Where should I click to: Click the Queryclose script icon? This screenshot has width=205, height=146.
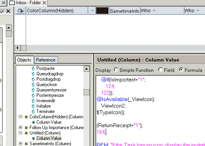coord(33,85)
